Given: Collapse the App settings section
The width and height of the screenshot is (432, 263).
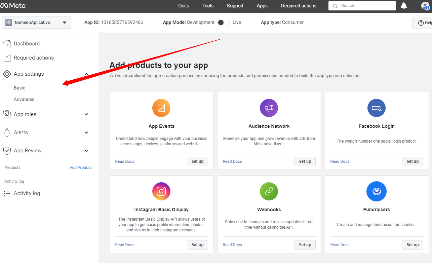Looking at the screenshot, I should [86, 74].
